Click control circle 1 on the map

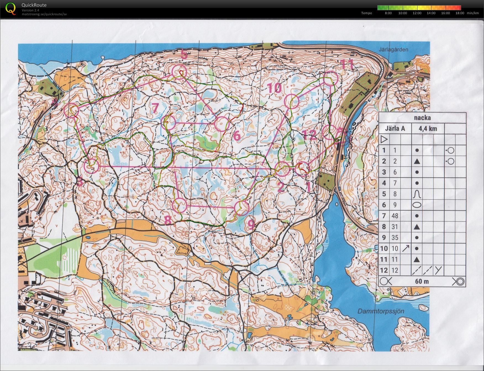click(x=303, y=169)
